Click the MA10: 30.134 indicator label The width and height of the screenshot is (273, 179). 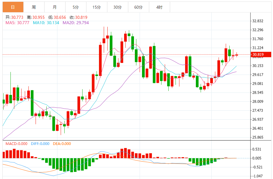click(46, 23)
